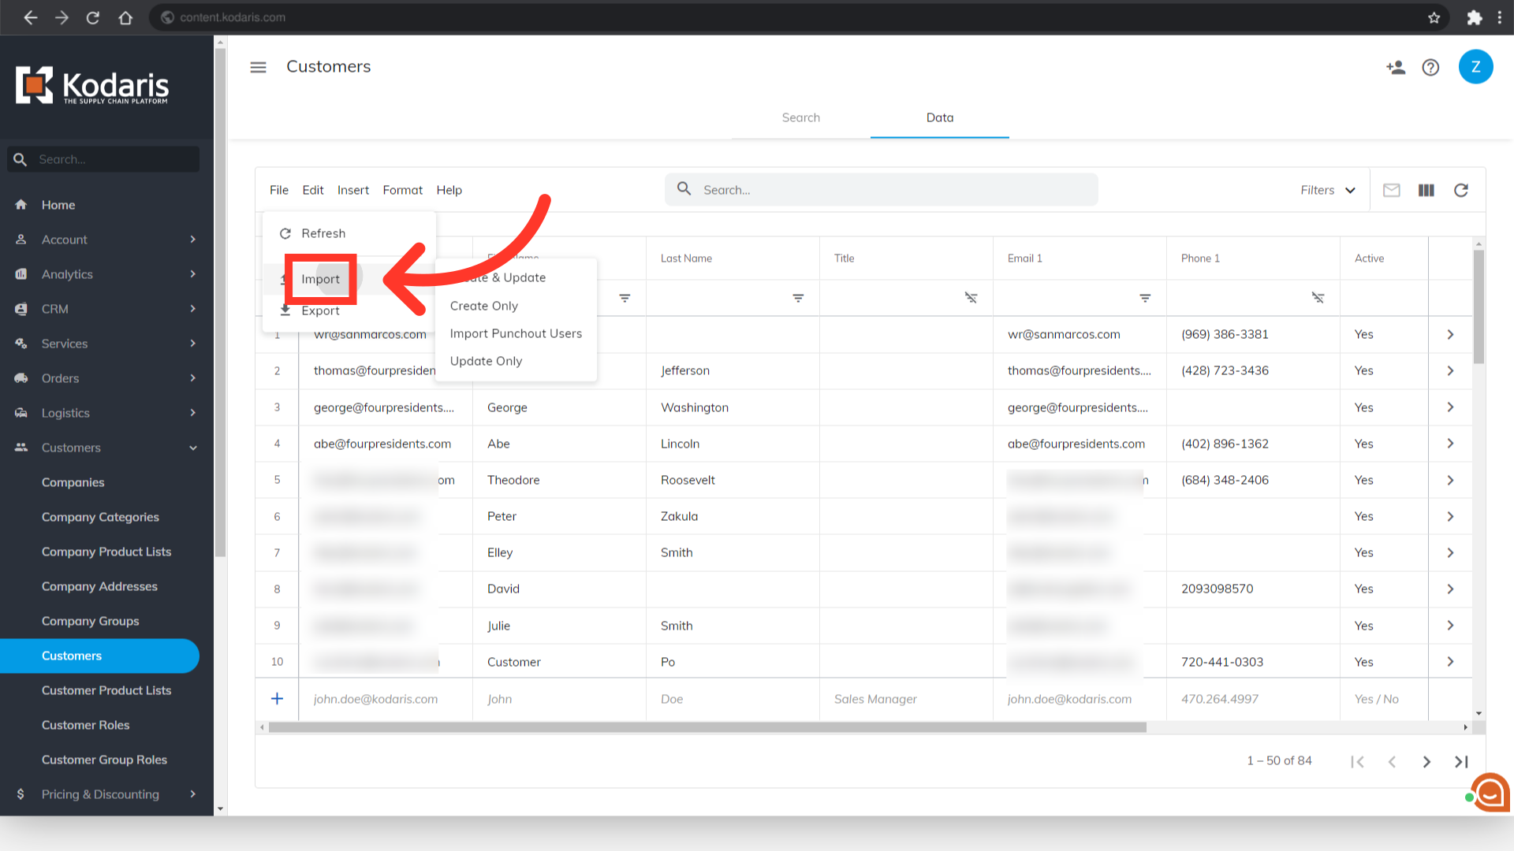Click the refresh icon next to columns icon

[x=1460, y=190]
